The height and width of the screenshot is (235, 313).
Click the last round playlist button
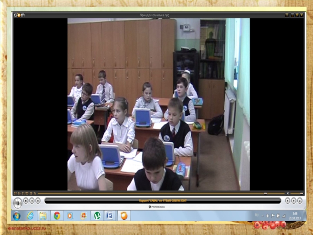(300, 201)
